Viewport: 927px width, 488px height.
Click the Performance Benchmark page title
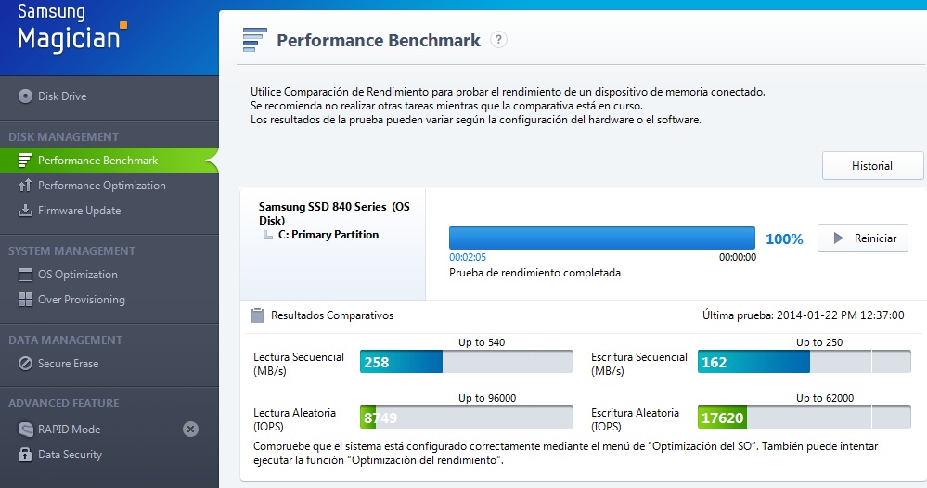click(x=379, y=40)
